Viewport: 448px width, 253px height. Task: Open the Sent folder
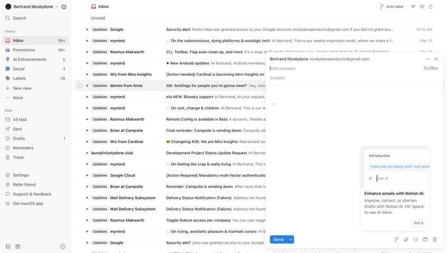[x=35, y=129]
